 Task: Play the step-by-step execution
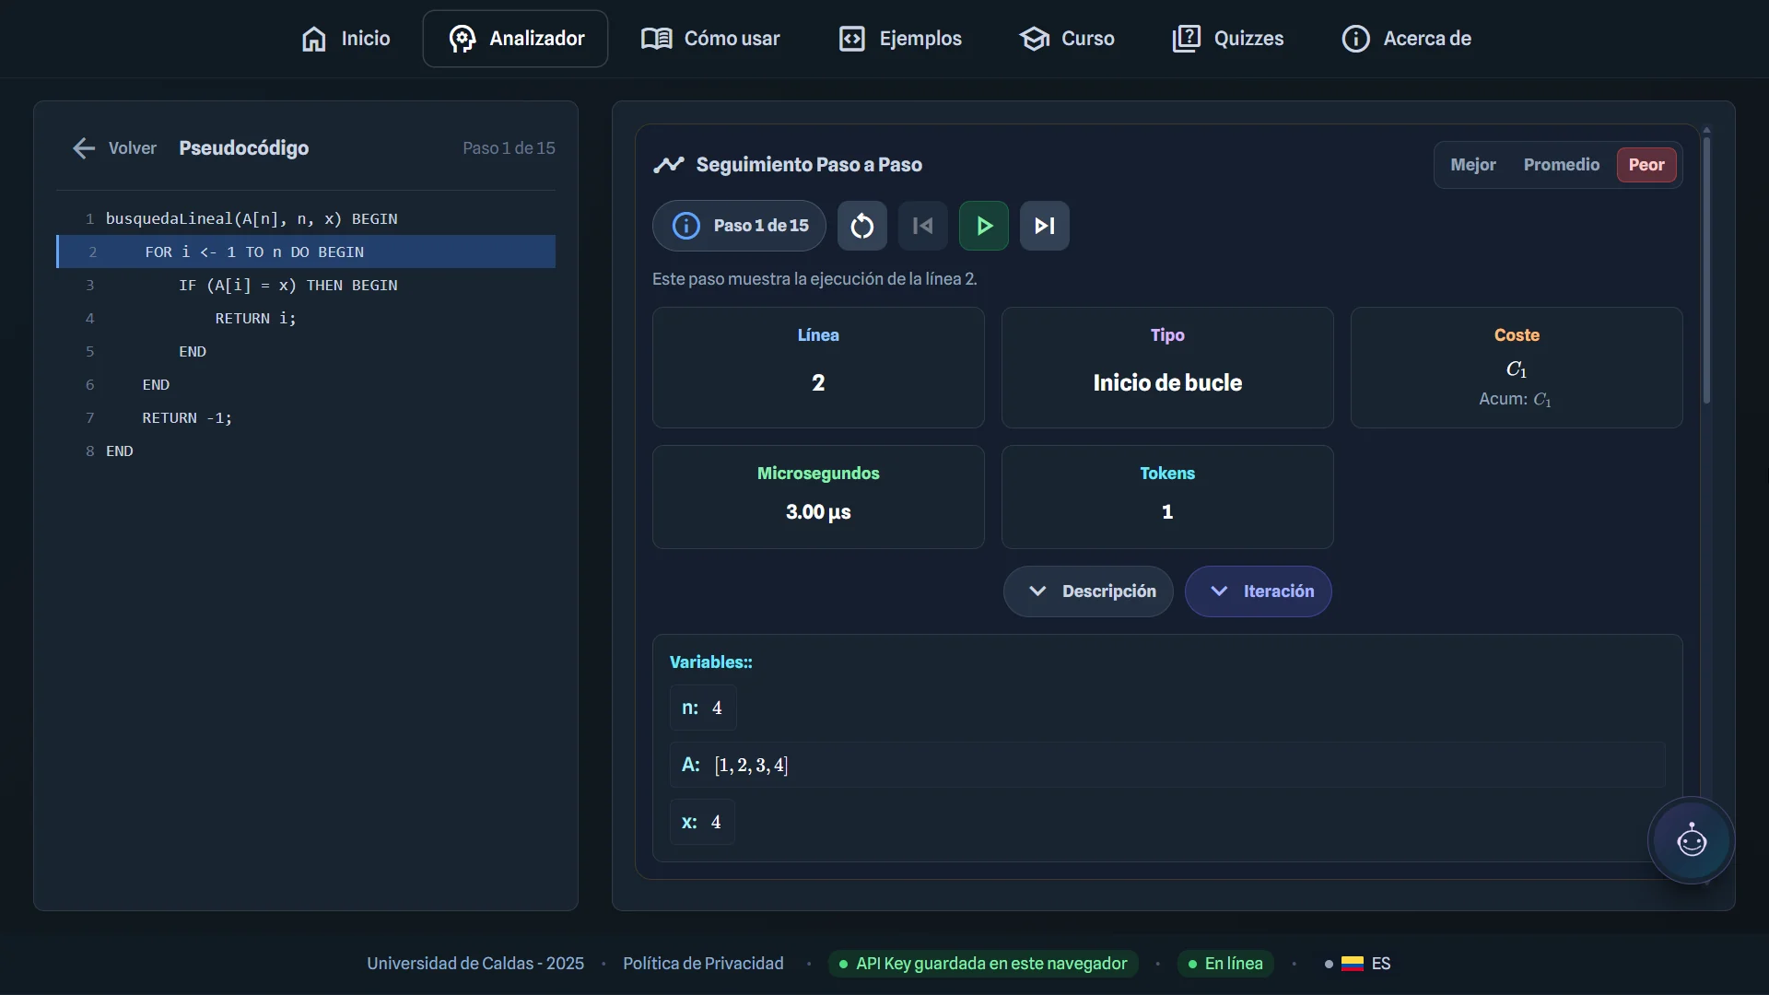(984, 226)
